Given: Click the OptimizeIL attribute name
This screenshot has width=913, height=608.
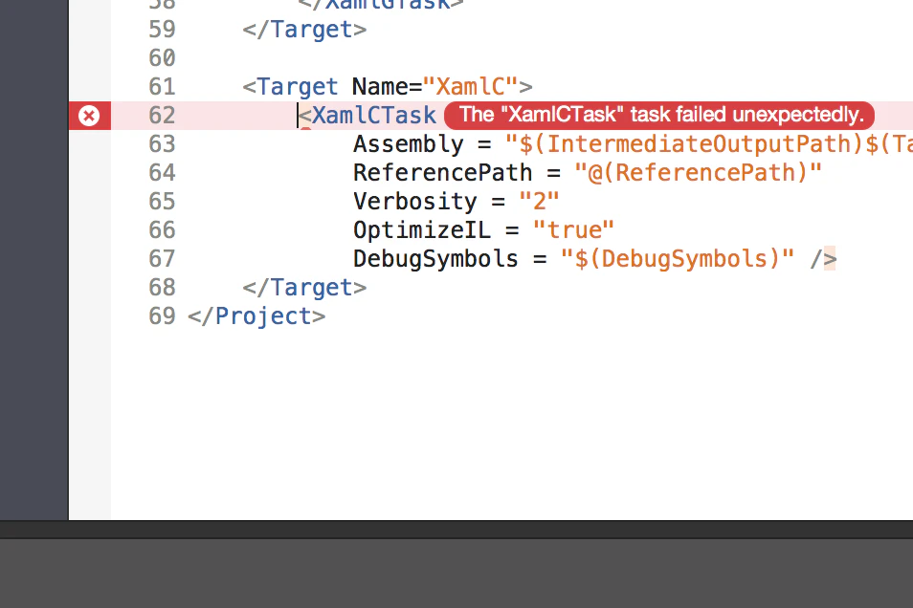Looking at the screenshot, I should pos(422,229).
